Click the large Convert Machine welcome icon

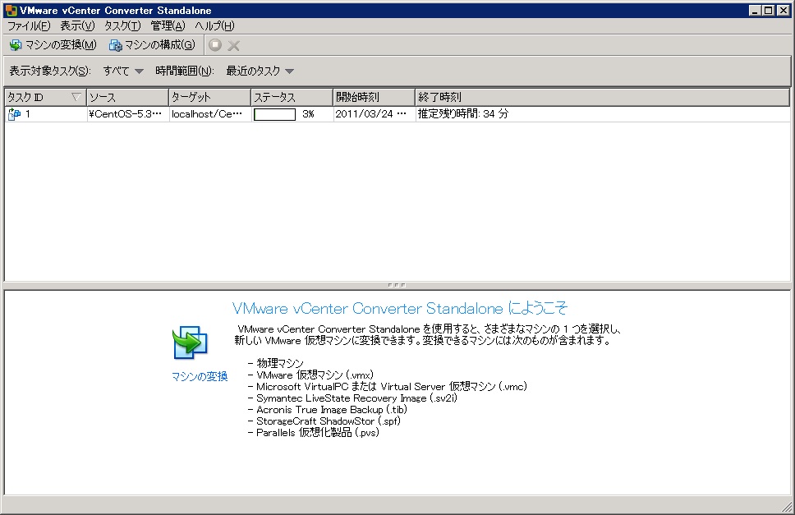coord(191,343)
